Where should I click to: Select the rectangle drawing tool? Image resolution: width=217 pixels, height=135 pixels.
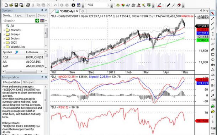pos(213,54)
